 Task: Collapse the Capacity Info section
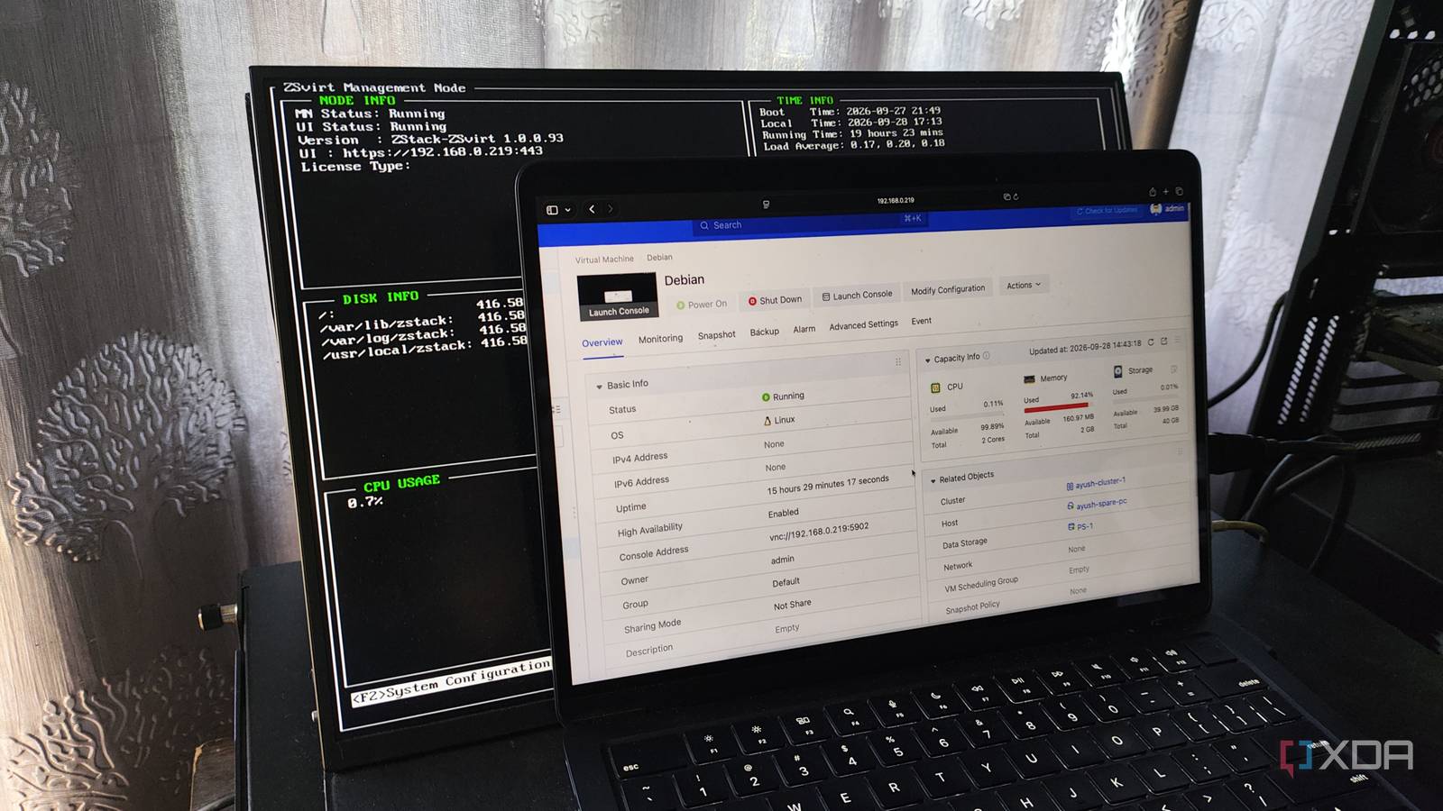coord(927,360)
